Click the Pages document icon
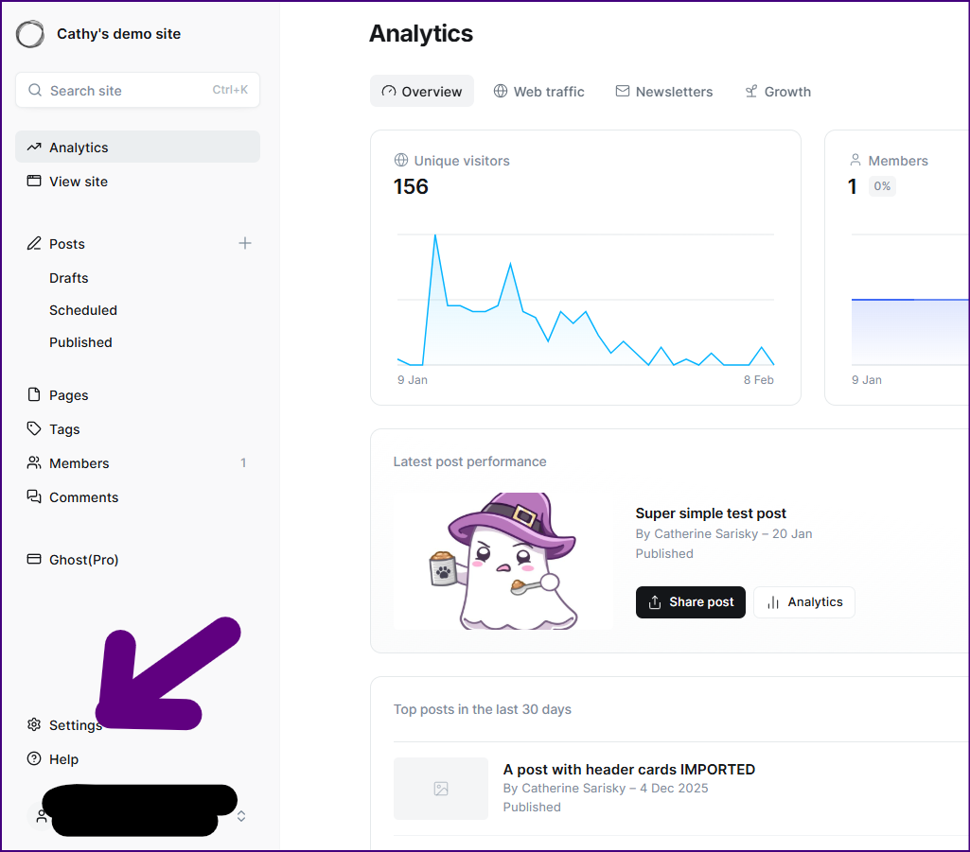The height and width of the screenshot is (852, 970). (x=34, y=395)
